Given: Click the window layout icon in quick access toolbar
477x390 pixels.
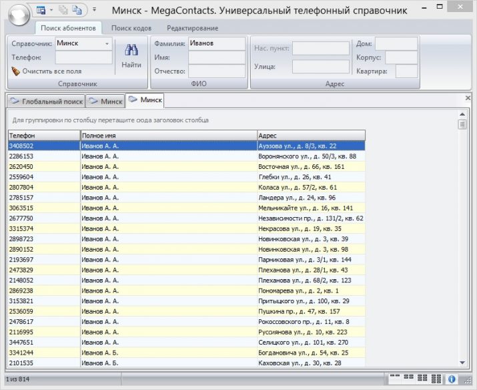Looking at the screenshot, I should click(41, 10).
